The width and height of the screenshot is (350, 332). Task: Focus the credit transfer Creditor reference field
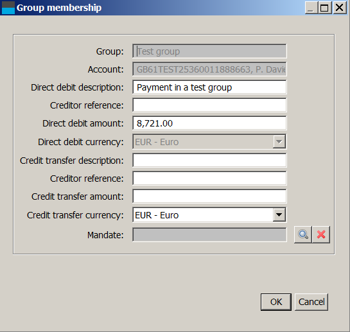pos(209,178)
